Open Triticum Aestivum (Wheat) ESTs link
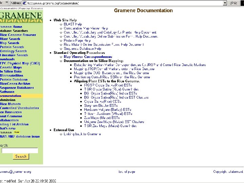 108,114
